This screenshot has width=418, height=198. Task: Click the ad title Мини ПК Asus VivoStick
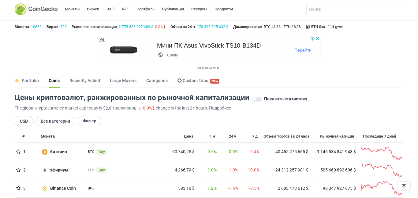[x=209, y=45]
